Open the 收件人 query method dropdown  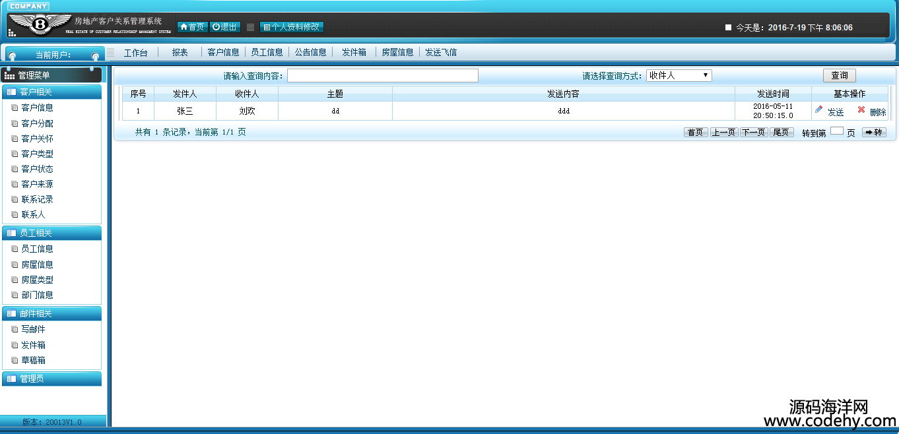click(x=679, y=76)
